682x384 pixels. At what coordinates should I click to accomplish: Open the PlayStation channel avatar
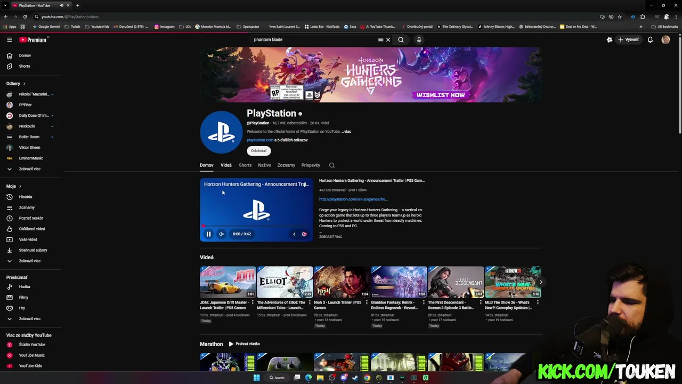click(221, 132)
